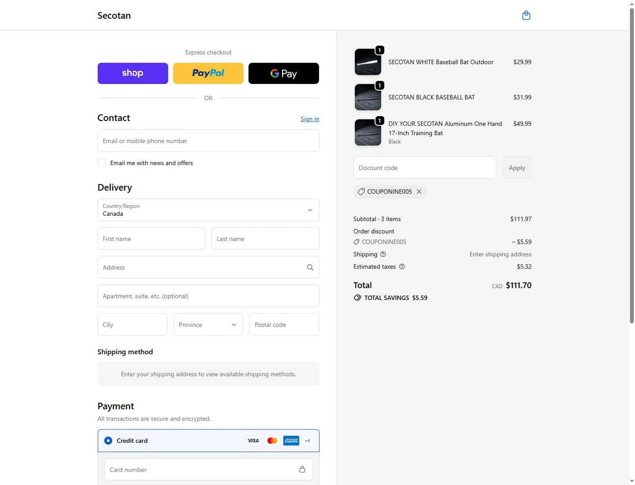Click the $111.97 subtotal value
Image resolution: width=635 pixels, height=485 pixels.
coord(521,219)
